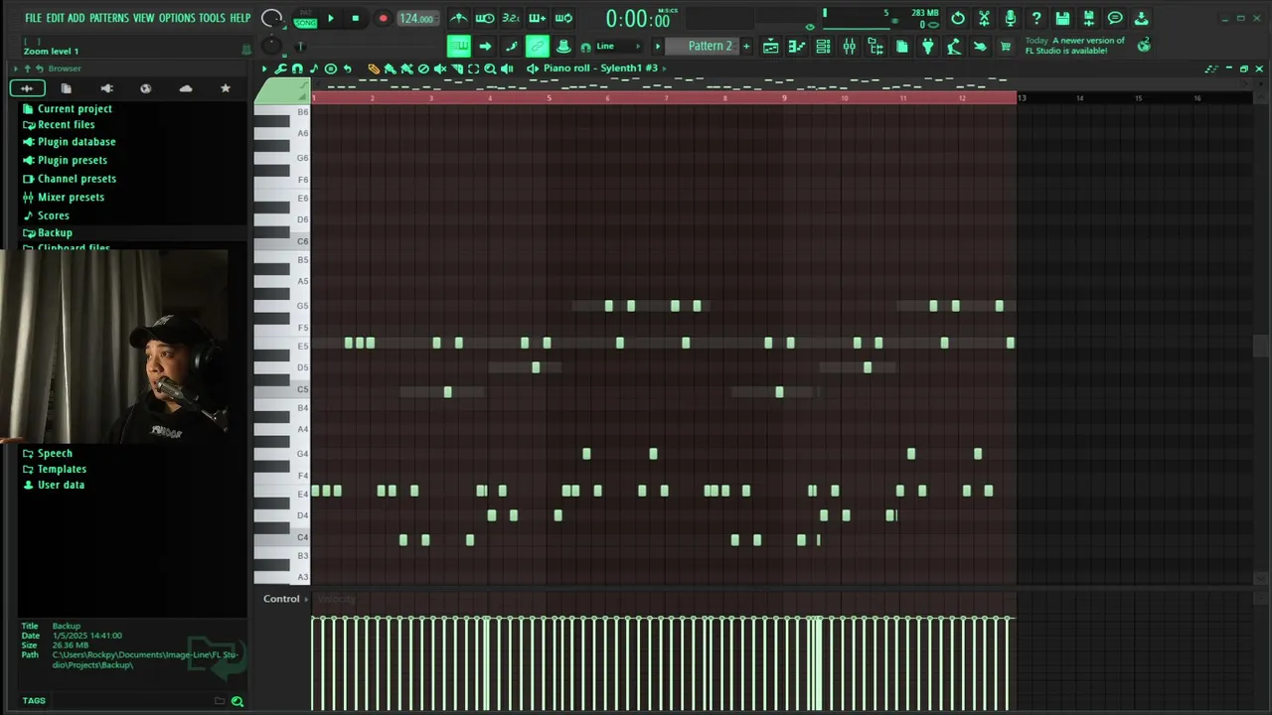The height and width of the screenshot is (715, 1272).
Task: Click the Stop transport button
Action: pyautogui.click(x=356, y=18)
